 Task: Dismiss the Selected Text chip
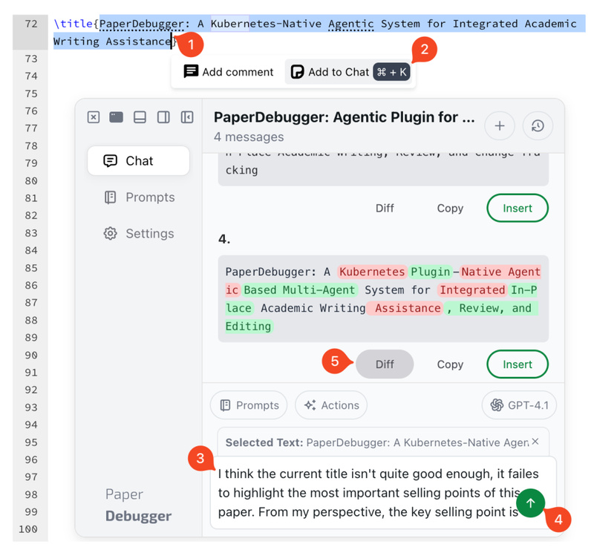click(534, 442)
